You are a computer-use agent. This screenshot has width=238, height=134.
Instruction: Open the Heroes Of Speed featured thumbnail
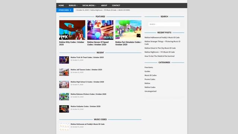click(100, 30)
